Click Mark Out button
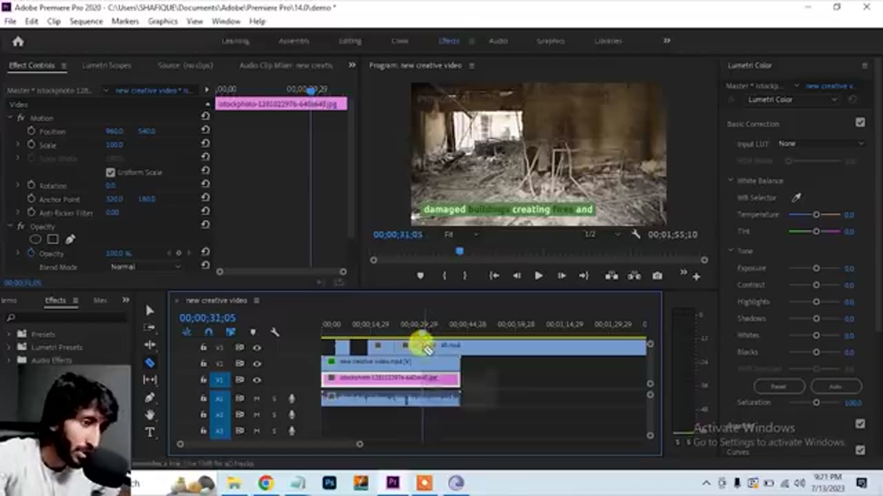 (x=464, y=276)
